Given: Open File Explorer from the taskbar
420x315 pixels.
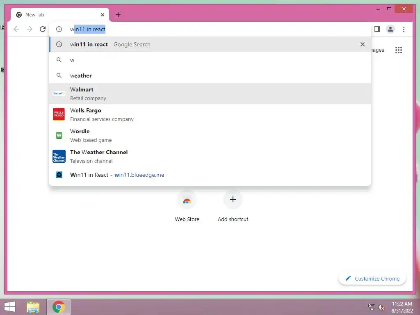Looking at the screenshot, I should pyautogui.click(x=33, y=307).
